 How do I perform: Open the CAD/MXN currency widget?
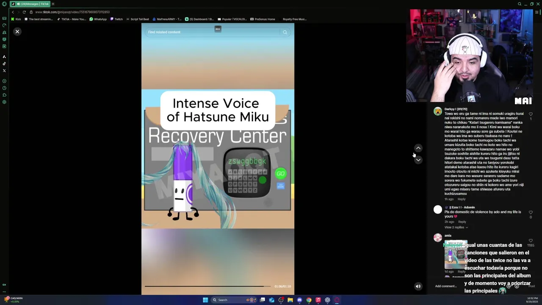point(13,299)
